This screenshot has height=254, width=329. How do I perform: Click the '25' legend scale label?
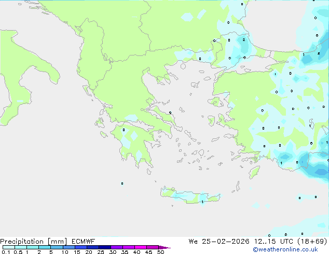point(101,252)
